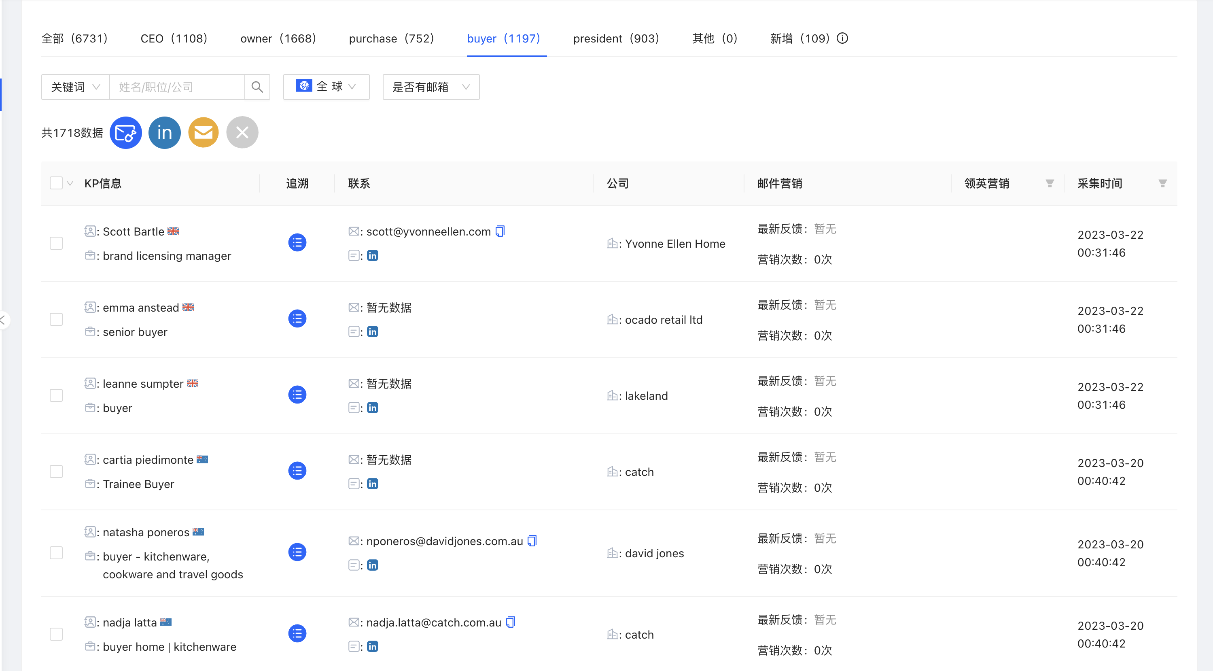This screenshot has height=671, width=1213.
Task: Tick the checkbox for leanne sumpter row
Action: click(x=56, y=395)
